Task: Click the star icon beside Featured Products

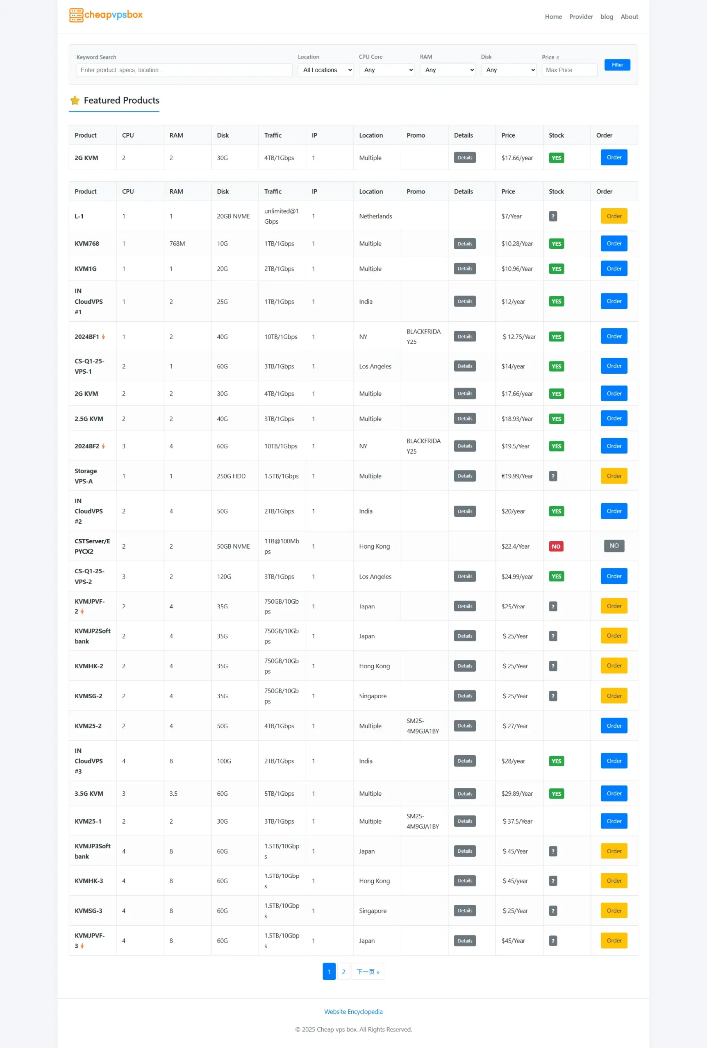Action: pyautogui.click(x=75, y=100)
